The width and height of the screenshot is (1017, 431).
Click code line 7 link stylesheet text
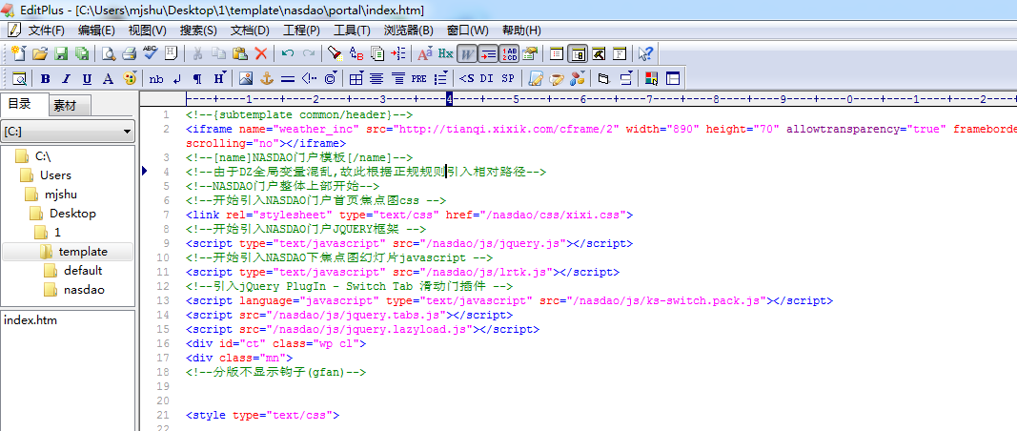[x=409, y=215]
